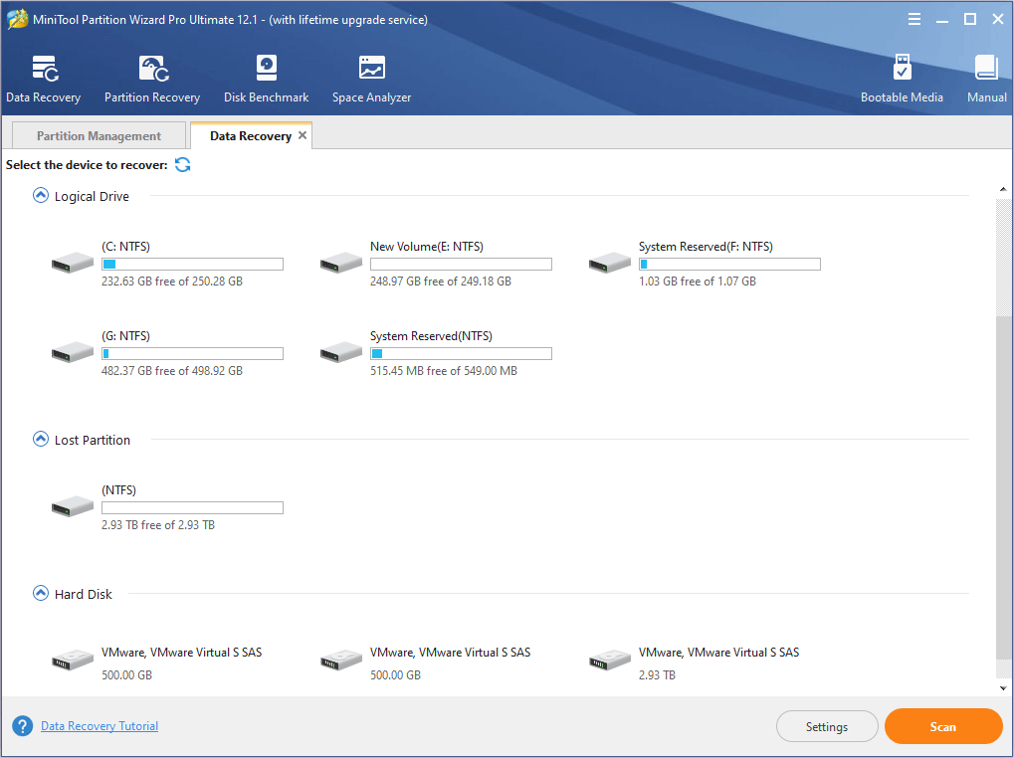
Task: Open the Settings dialog
Action: pos(827,725)
